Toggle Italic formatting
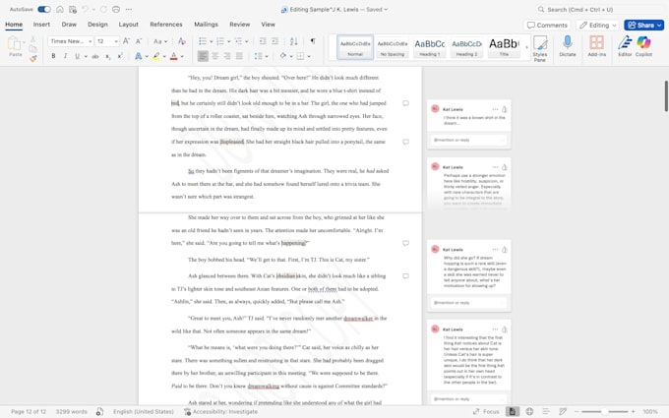The width and height of the screenshot is (669, 418). [x=65, y=56]
